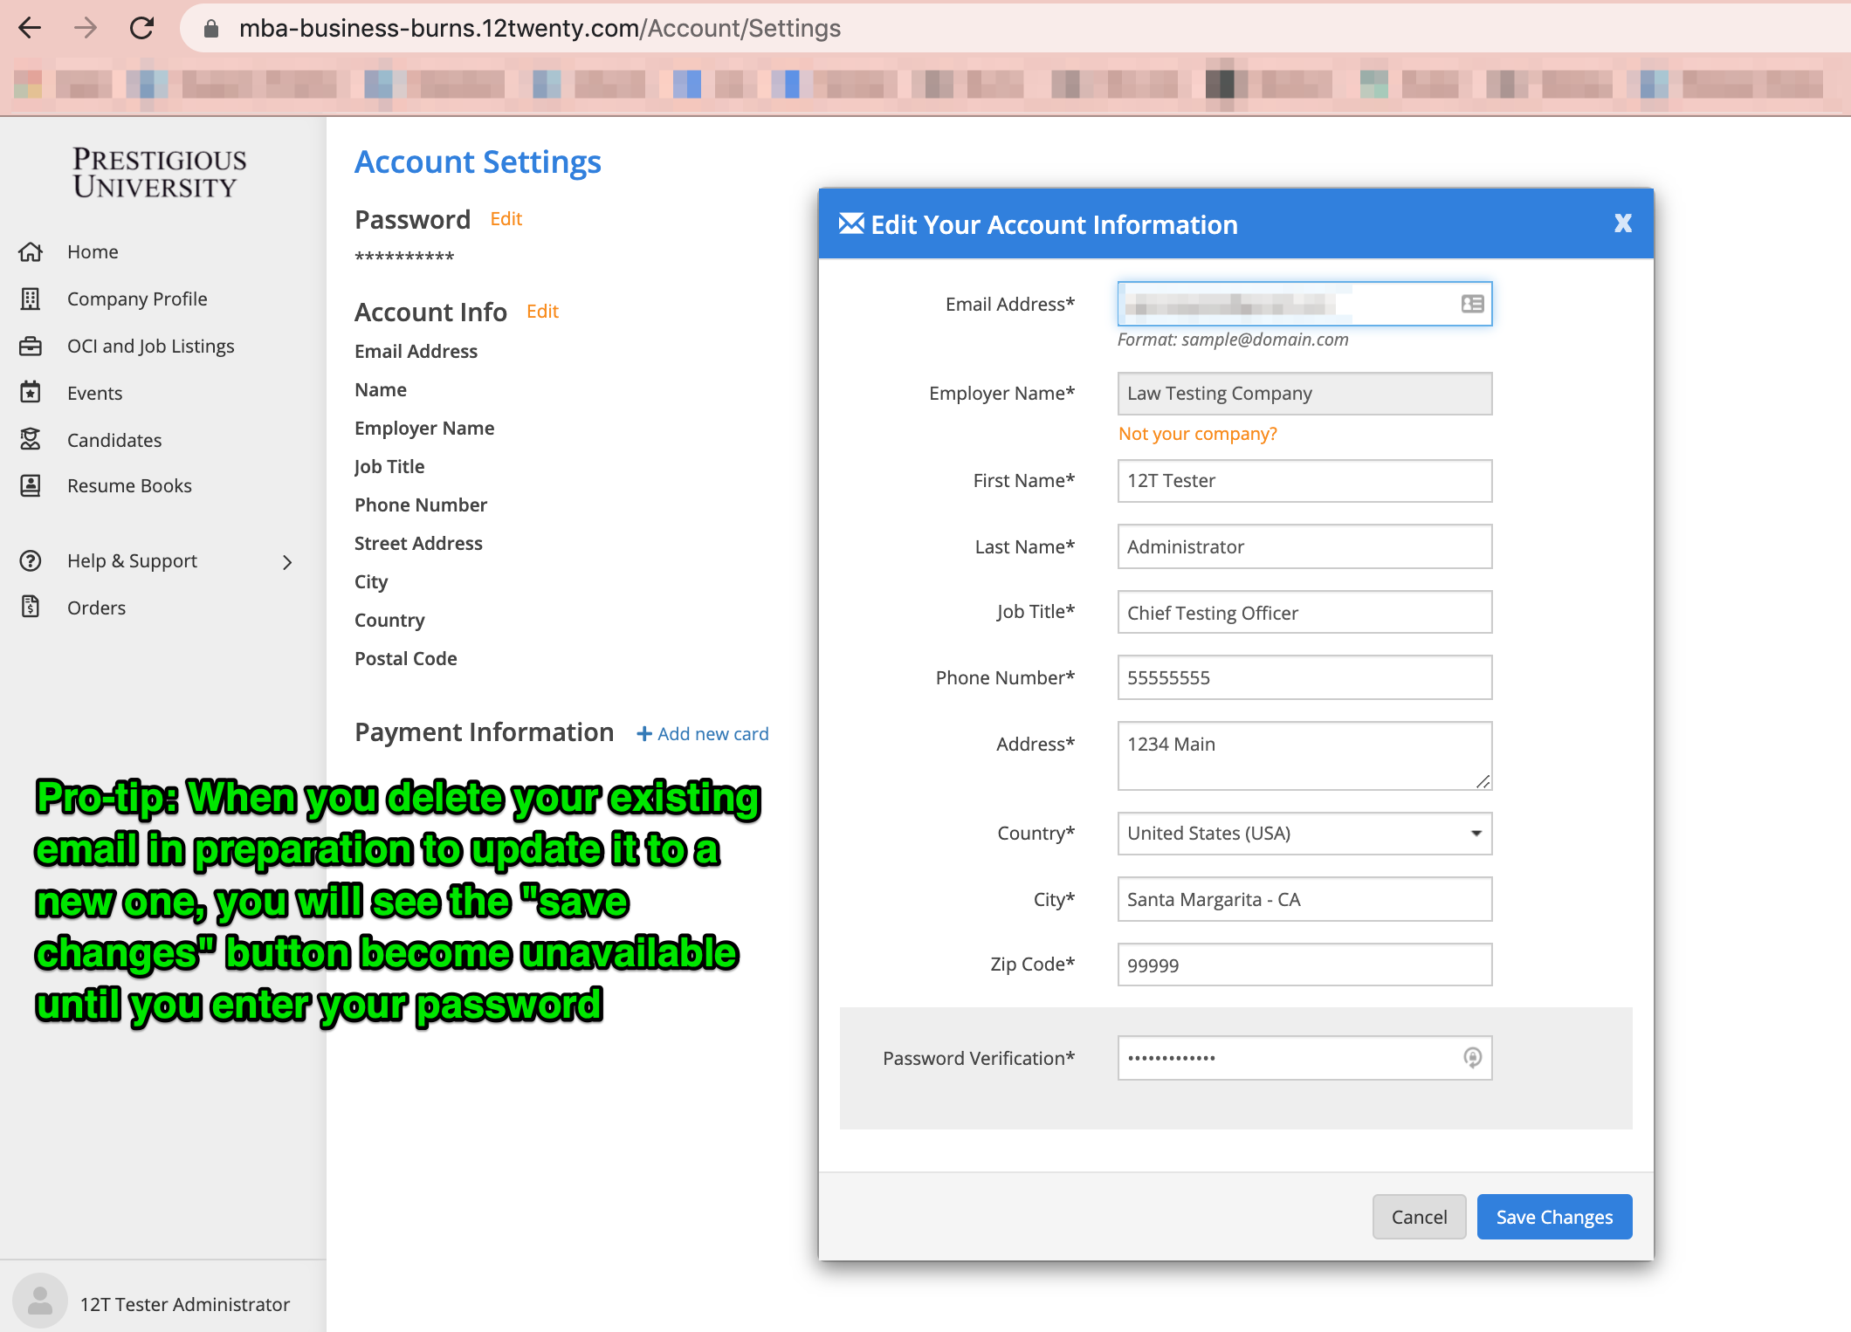1851x1332 pixels.
Task: Click contact card icon in Email field
Action: [1472, 304]
